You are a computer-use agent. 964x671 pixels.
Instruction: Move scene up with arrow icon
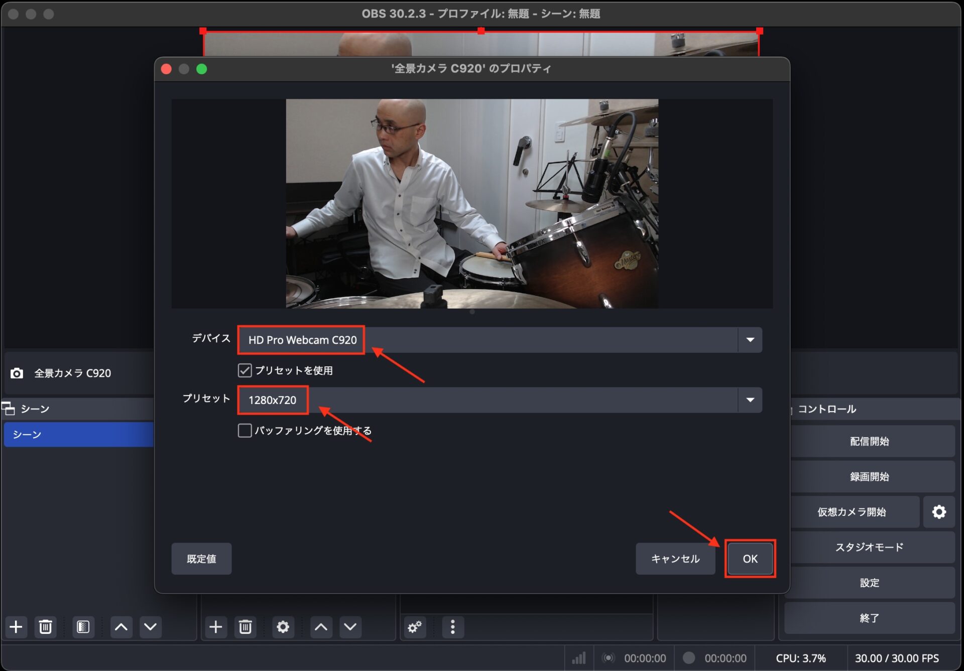coord(121,627)
